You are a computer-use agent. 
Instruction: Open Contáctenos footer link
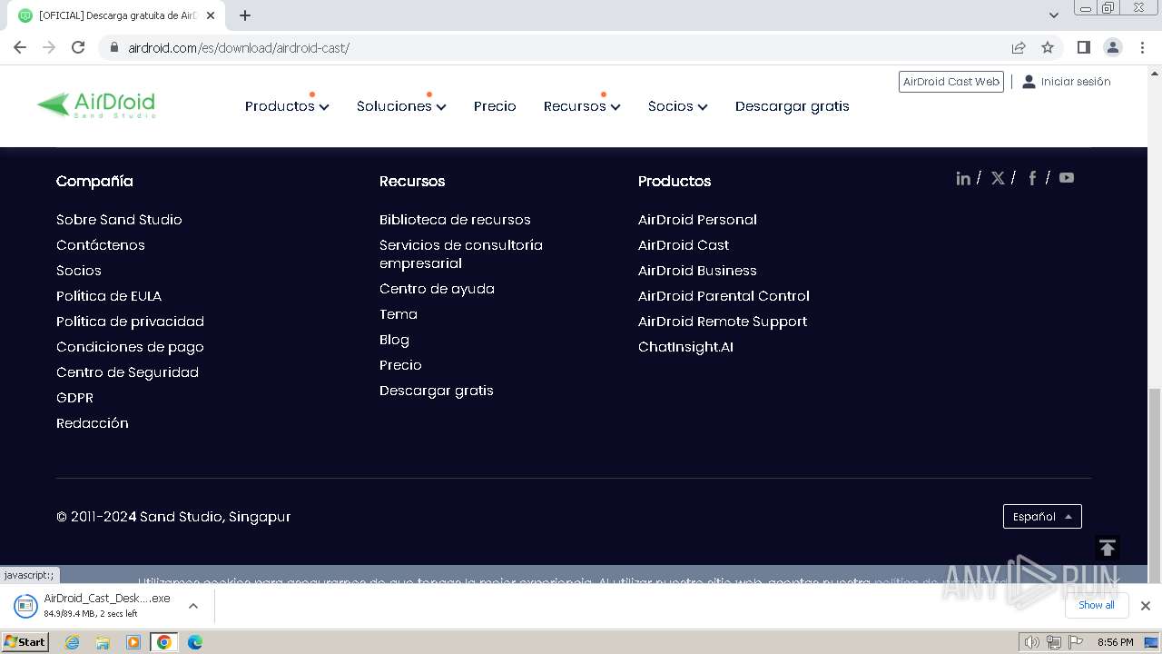coord(101,245)
